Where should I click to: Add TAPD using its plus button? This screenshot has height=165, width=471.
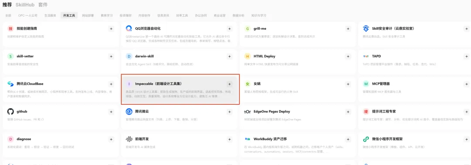tap(467, 56)
